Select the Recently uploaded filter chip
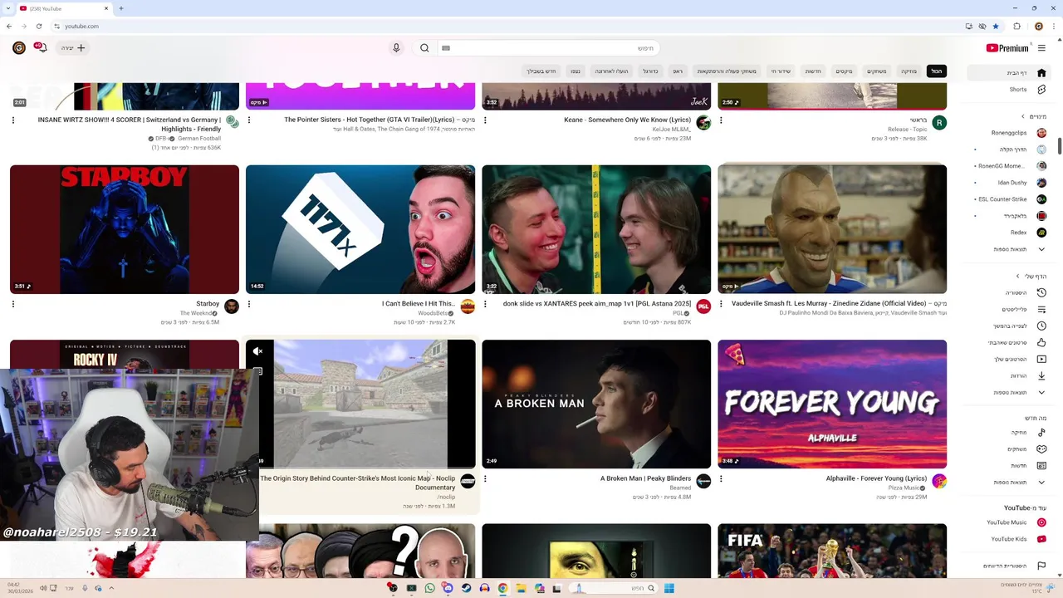Image resolution: width=1063 pixels, height=598 pixels. [x=611, y=71]
